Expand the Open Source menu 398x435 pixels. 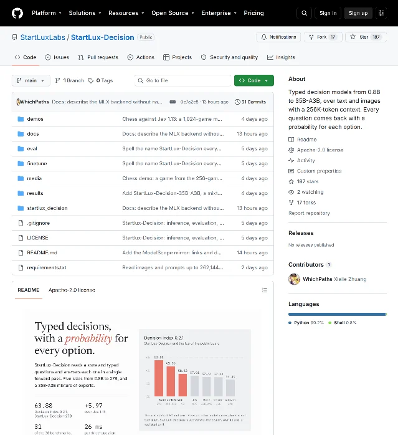pos(173,13)
